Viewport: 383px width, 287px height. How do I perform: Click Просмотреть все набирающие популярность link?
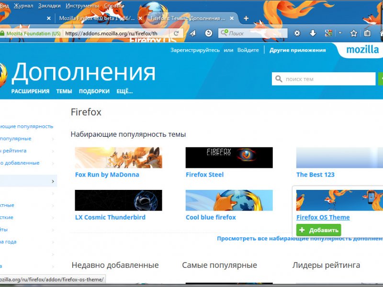pyautogui.click(x=300, y=238)
